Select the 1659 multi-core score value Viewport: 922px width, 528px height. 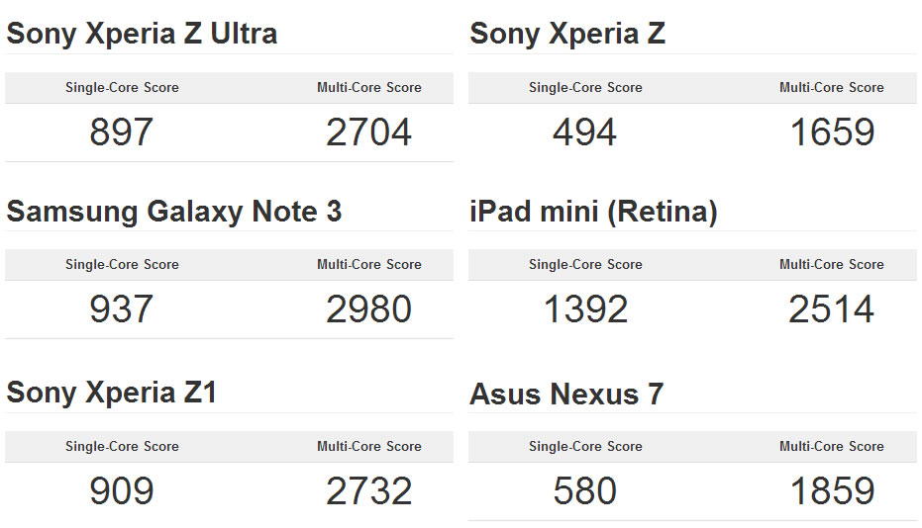(x=832, y=132)
